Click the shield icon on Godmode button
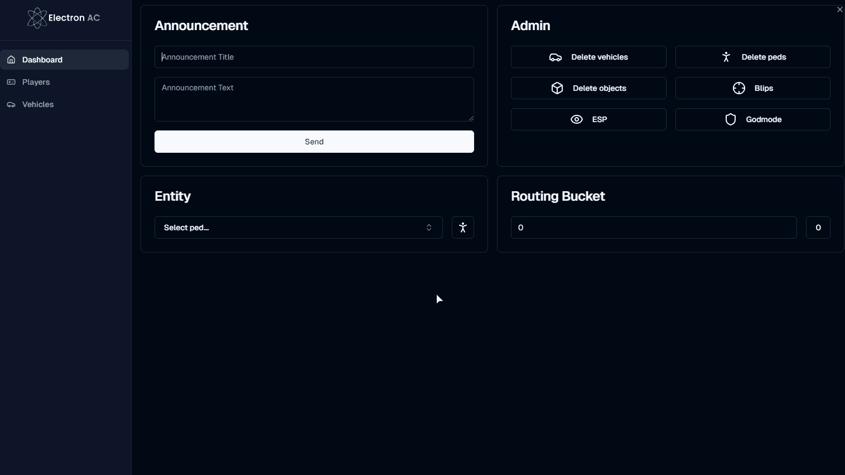845x475 pixels. click(x=731, y=119)
